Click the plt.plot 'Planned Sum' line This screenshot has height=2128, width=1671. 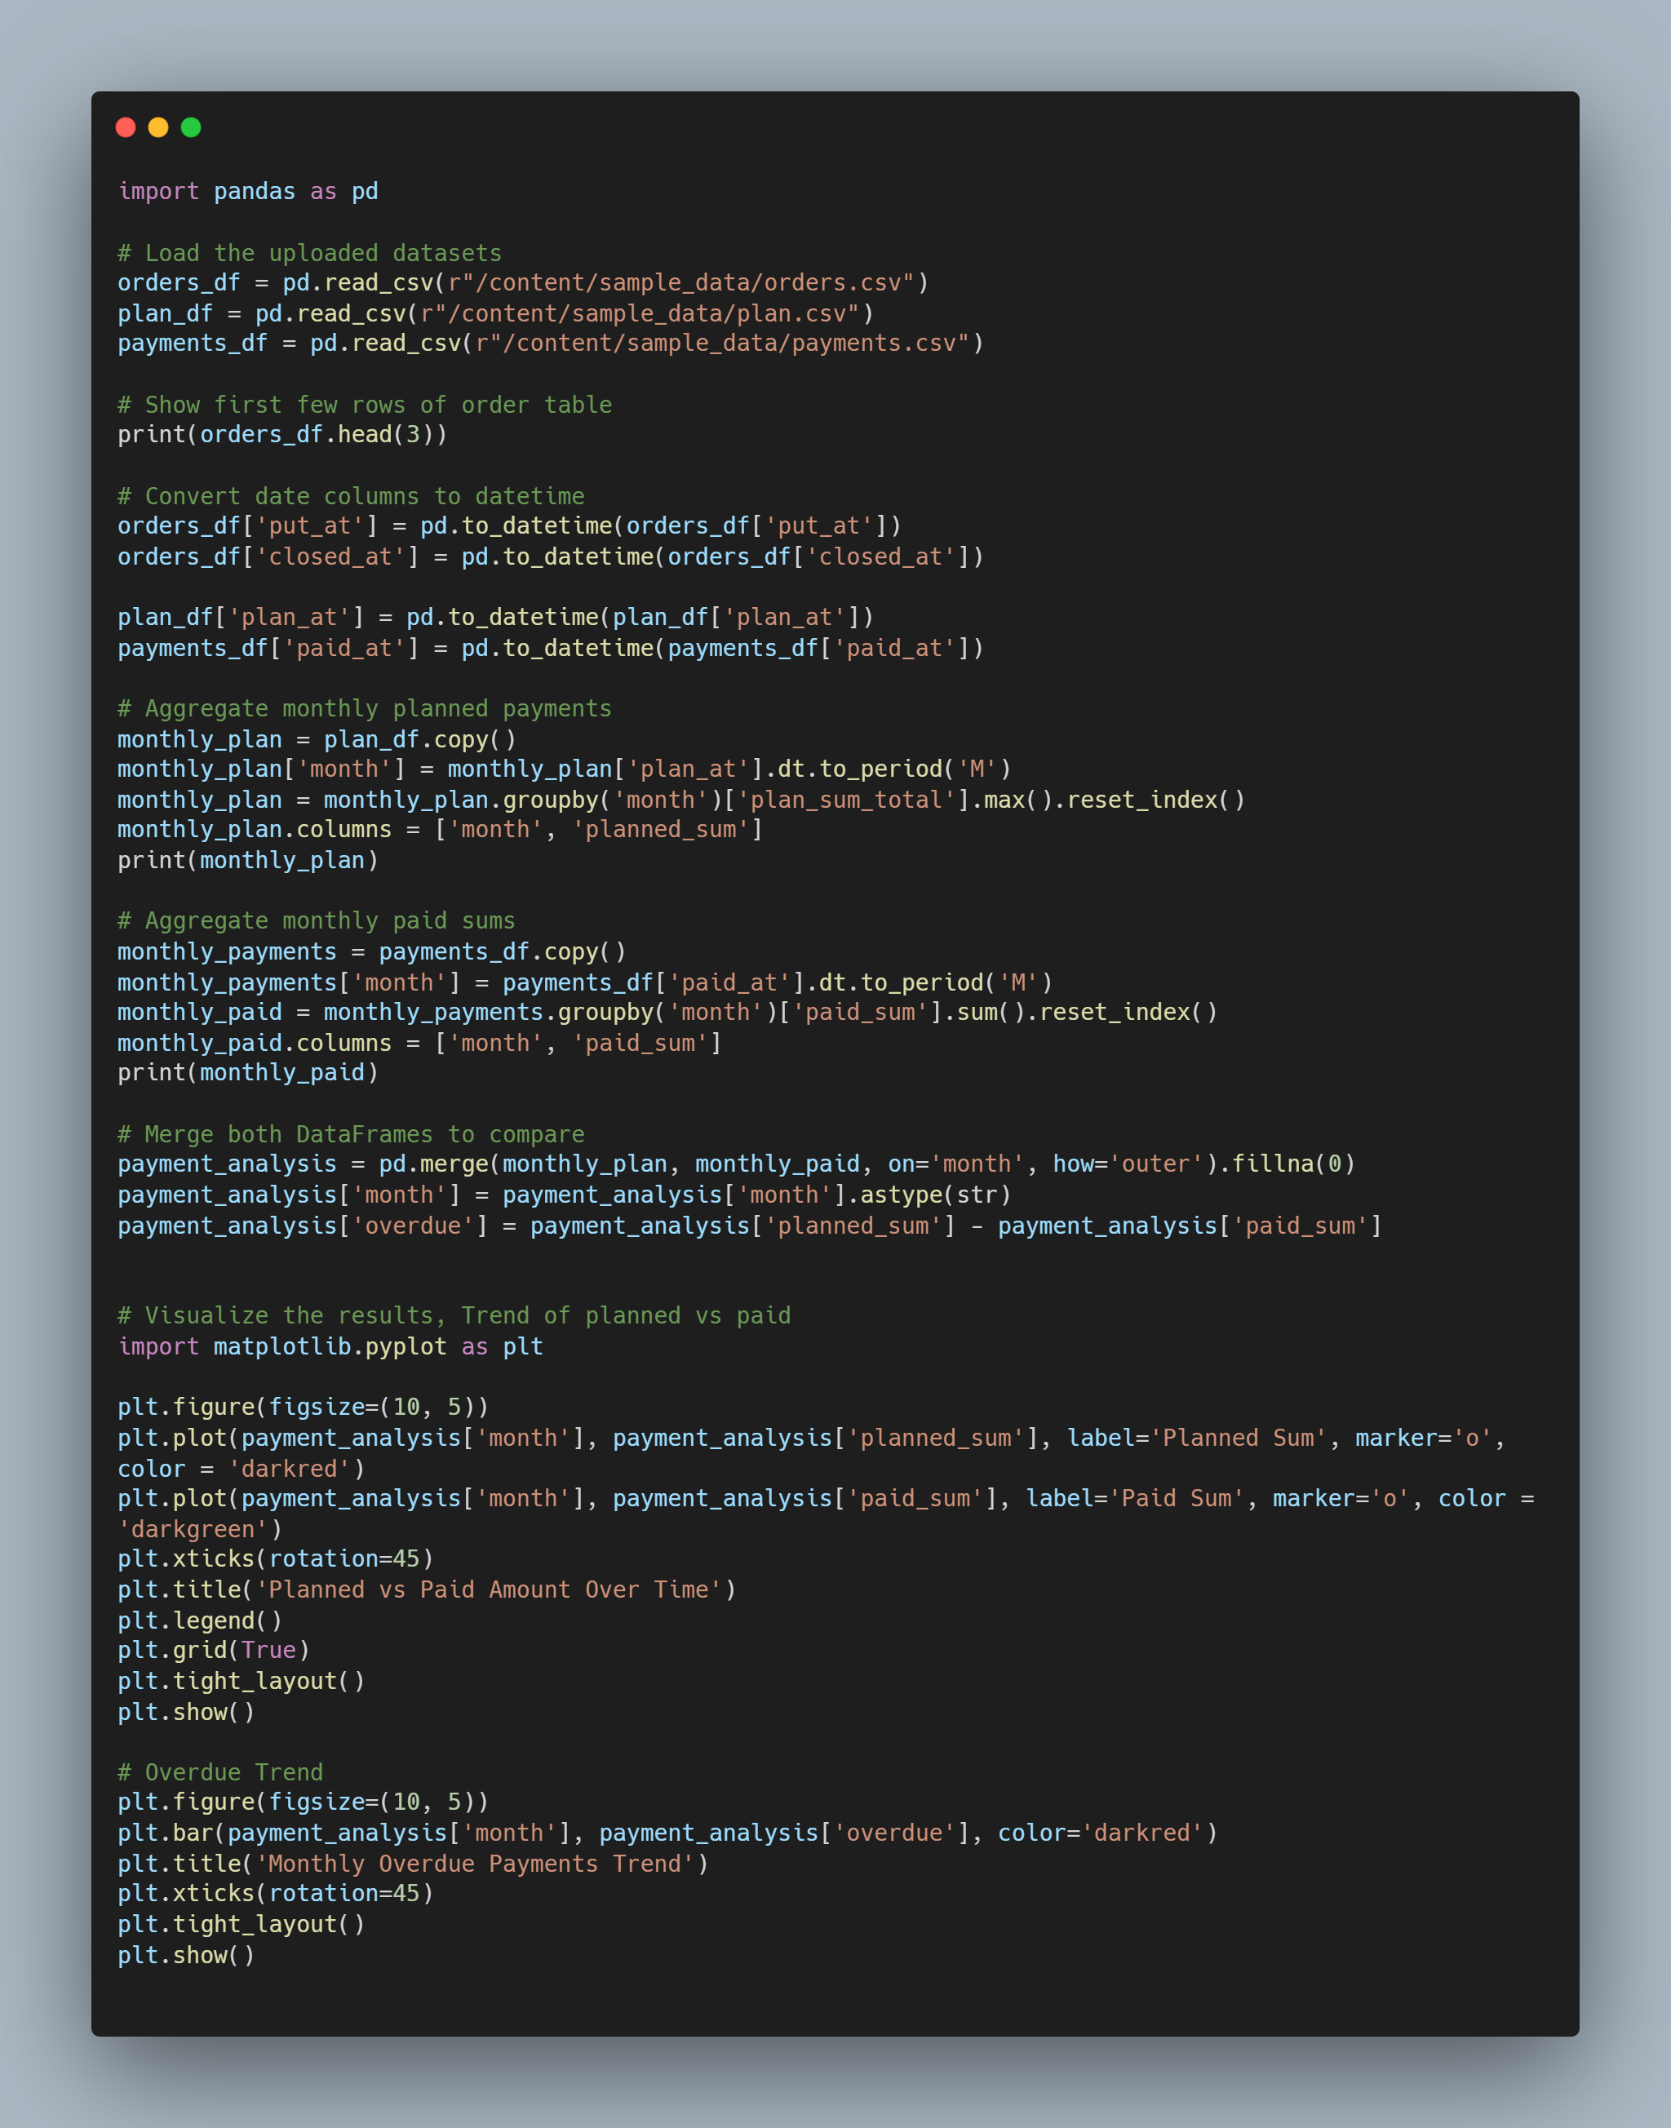812,1439
